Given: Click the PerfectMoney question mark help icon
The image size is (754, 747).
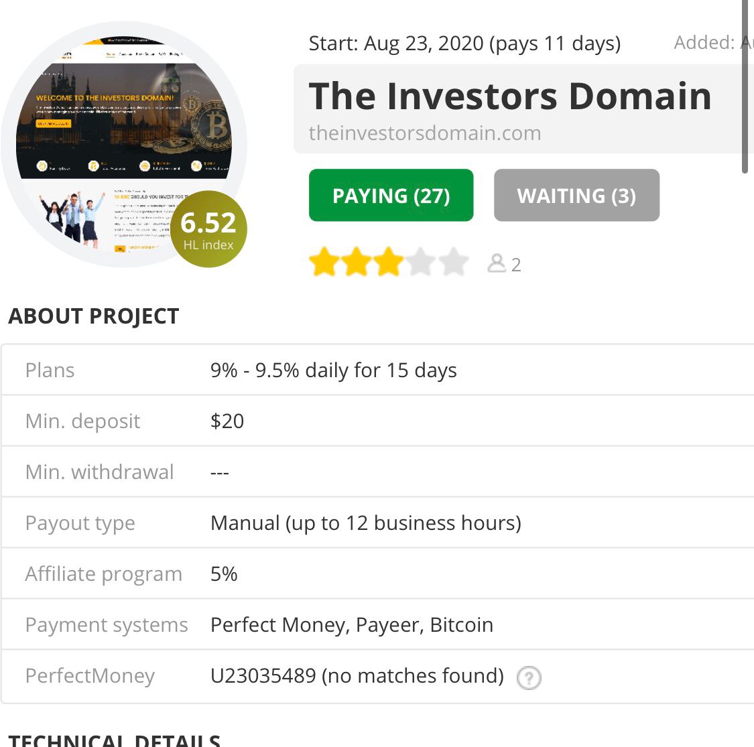Looking at the screenshot, I should 529,678.
